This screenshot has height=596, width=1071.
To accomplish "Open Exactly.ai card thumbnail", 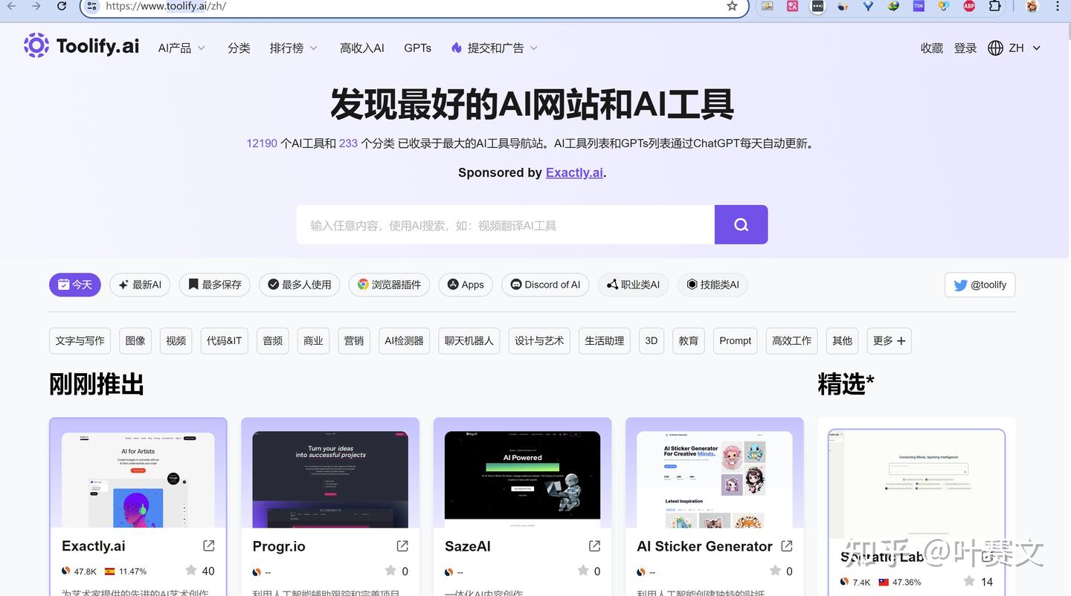I will [x=138, y=480].
